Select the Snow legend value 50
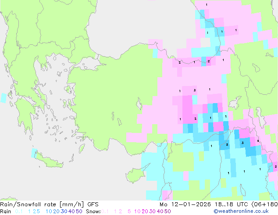This screenshot has width=278, height=215. coord(168,211)
